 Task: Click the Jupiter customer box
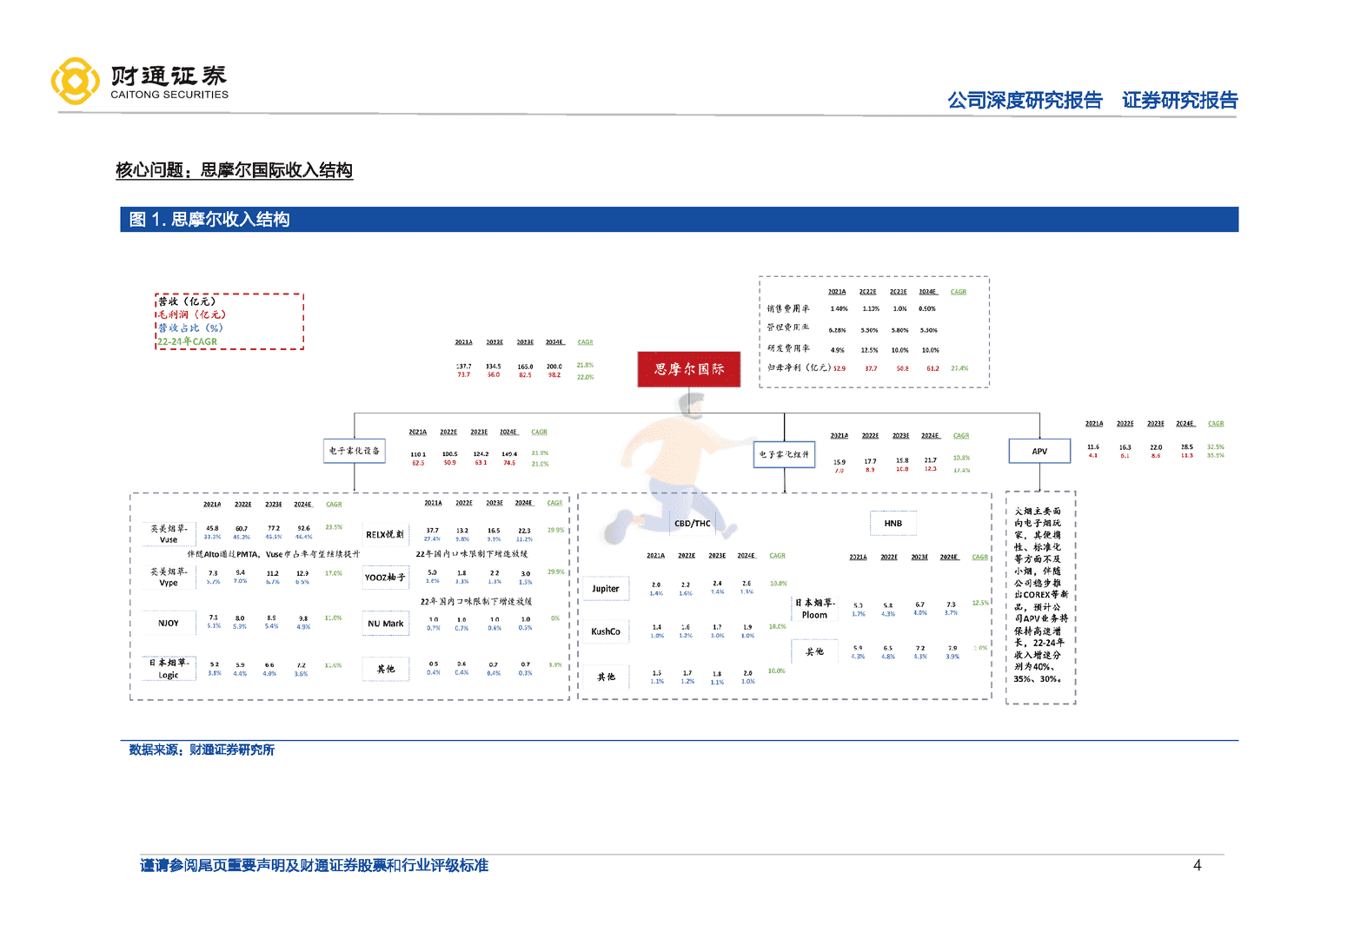pos(606,588)
